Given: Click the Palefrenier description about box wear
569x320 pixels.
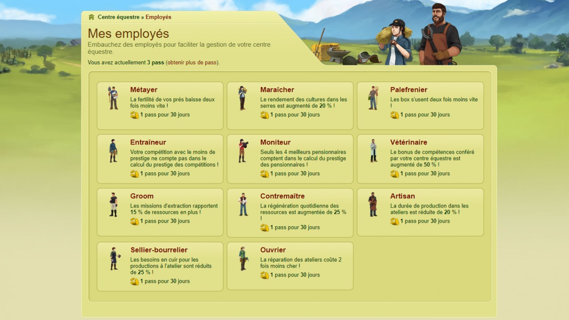Looking at the screenshot, I should (x=434, y=103).
